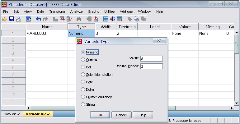Open the Utilities menu
The image size is (240, 124).
tap(110, 11)
